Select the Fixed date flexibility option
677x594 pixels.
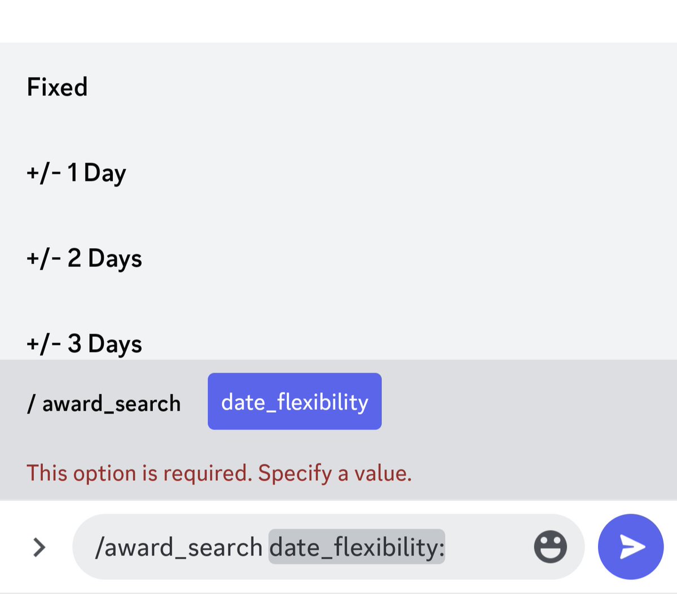tap(338, 87)
